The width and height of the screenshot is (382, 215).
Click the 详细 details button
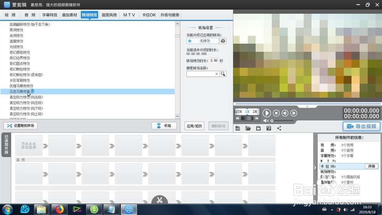(x=371, y=166)
